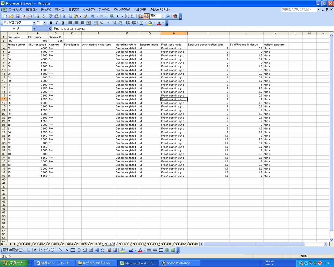This screenshot has width=334, height=267.
Task: Select column H header
Action: coord(174,33)
